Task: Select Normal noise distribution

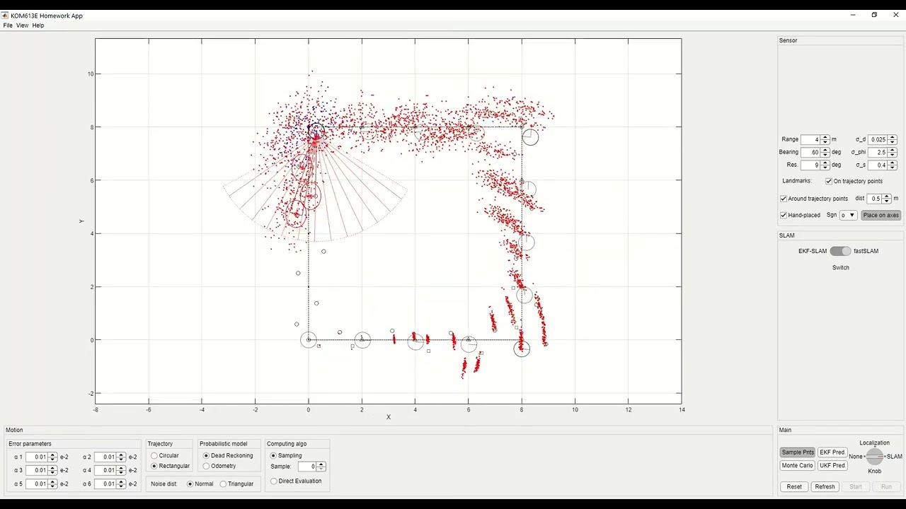Action: click(200, 484)
